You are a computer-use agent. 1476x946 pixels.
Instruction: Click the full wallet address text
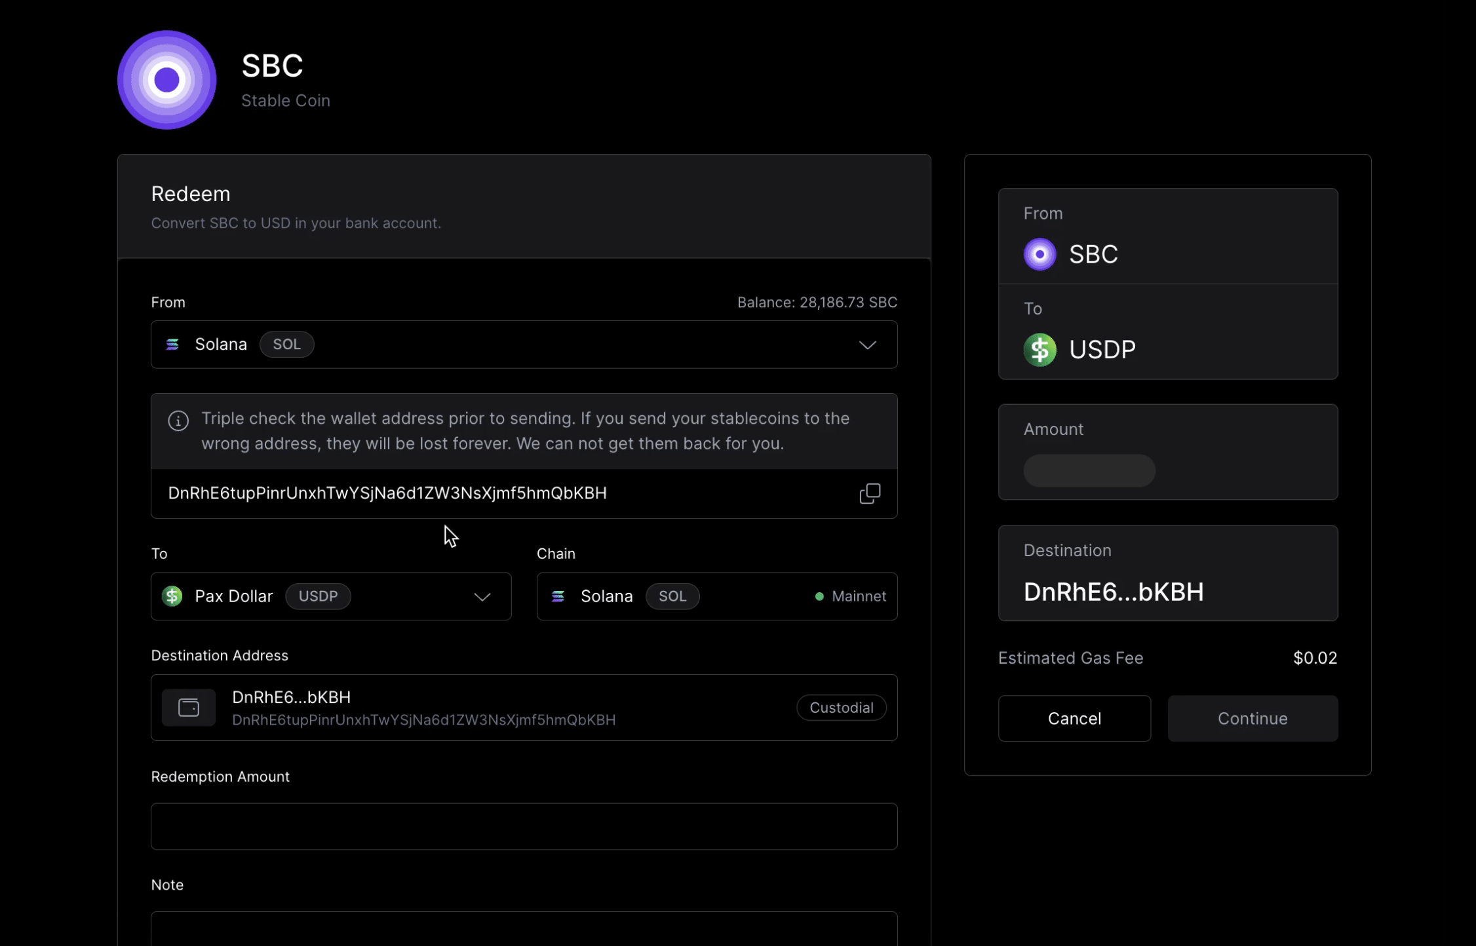pos(387,493)
